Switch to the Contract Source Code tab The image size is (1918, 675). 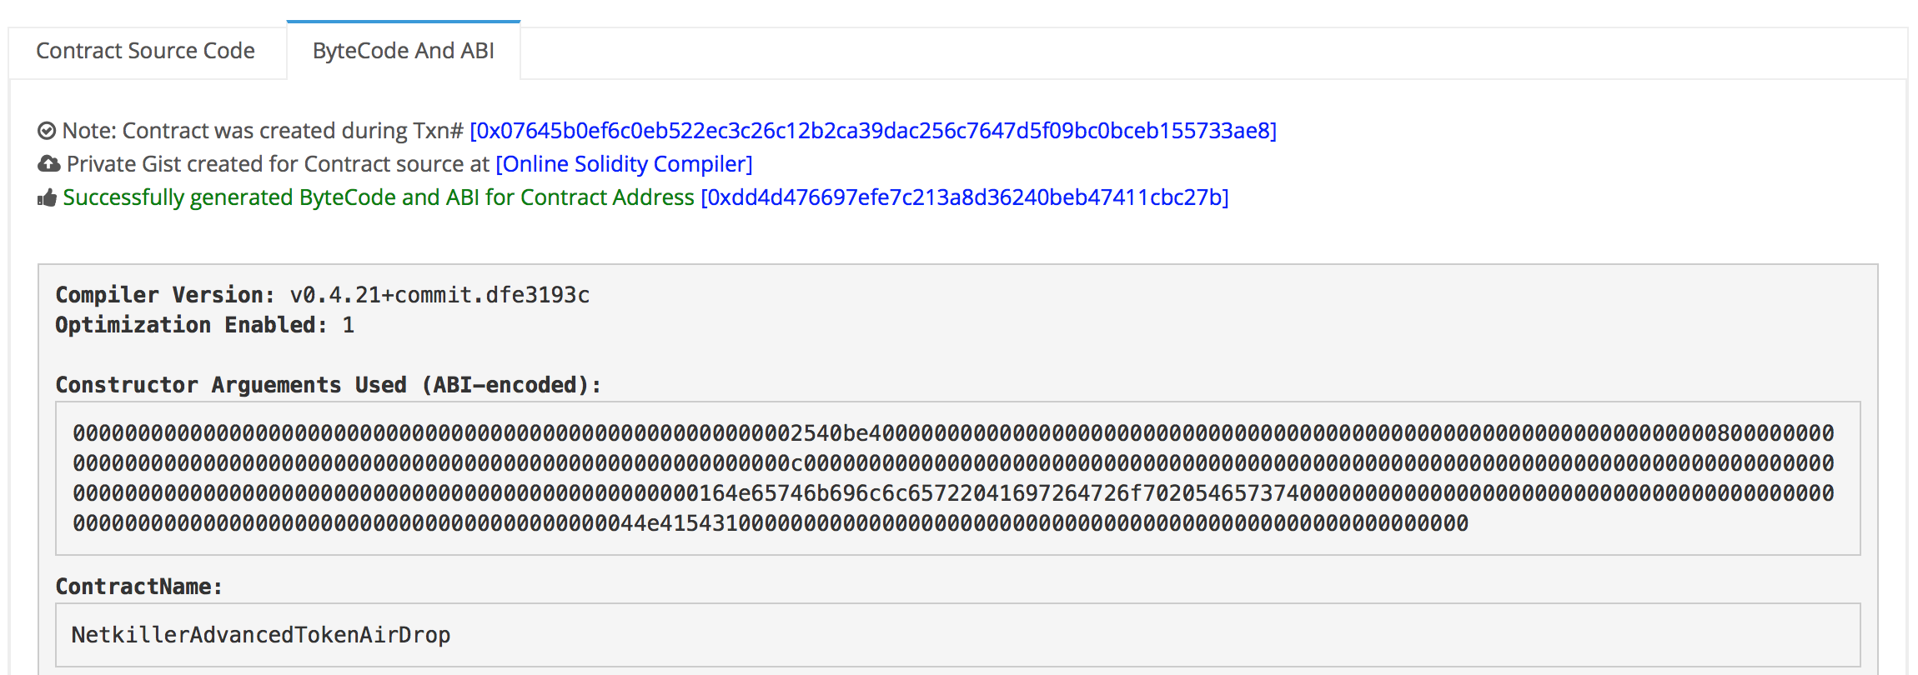pyautogui.click(x=145, y=51)
